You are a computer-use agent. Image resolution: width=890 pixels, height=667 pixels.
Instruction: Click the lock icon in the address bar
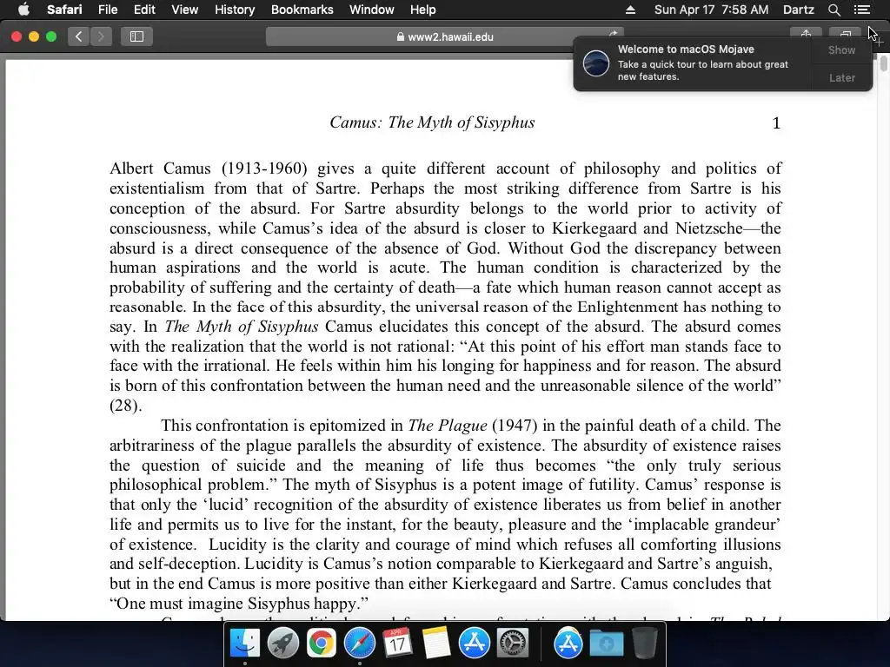pyautogui.click(x=400, y=36)
